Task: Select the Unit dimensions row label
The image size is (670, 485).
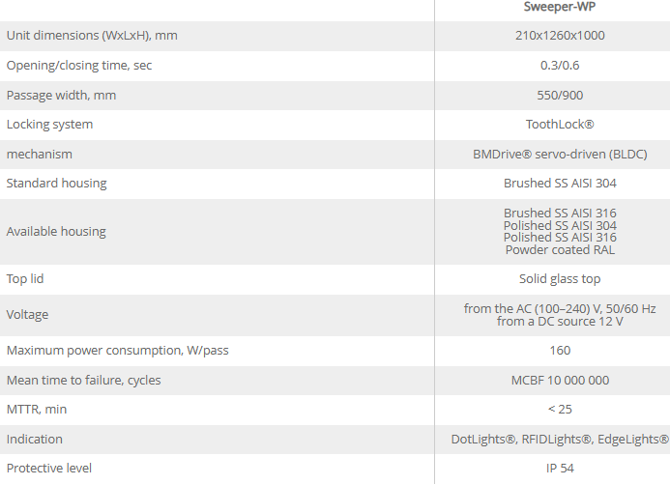Action: (x=92, y=36)
